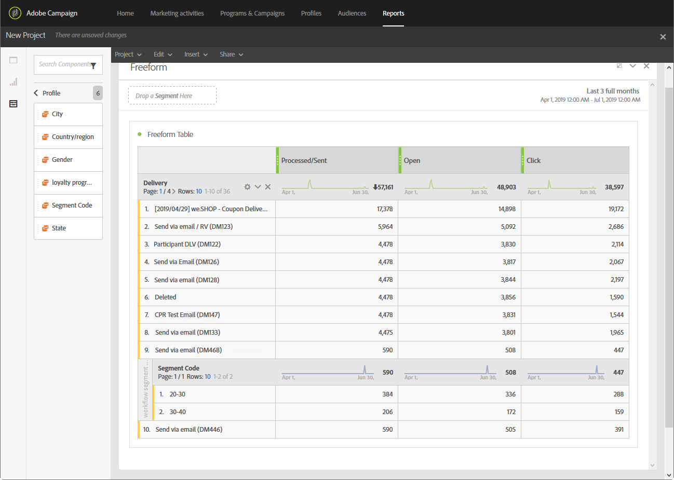The height and width of the screenshot is (480, 674).
Task: Click green dot beside Freeform Table title
Action: (140, 134)
